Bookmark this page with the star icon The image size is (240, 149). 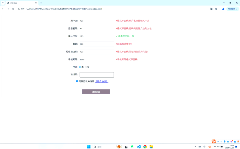tap(216, 9)
